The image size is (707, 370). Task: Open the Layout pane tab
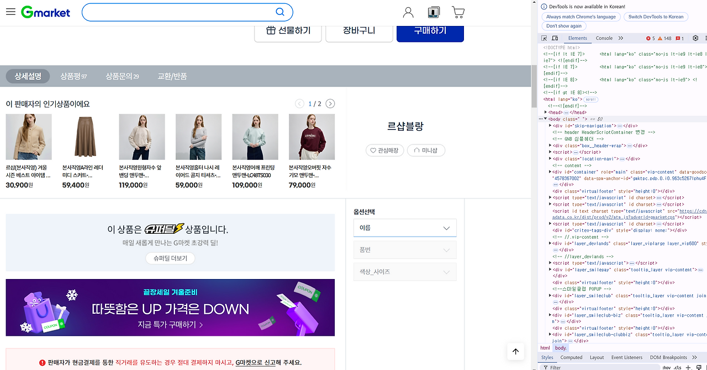pos(597,357)
